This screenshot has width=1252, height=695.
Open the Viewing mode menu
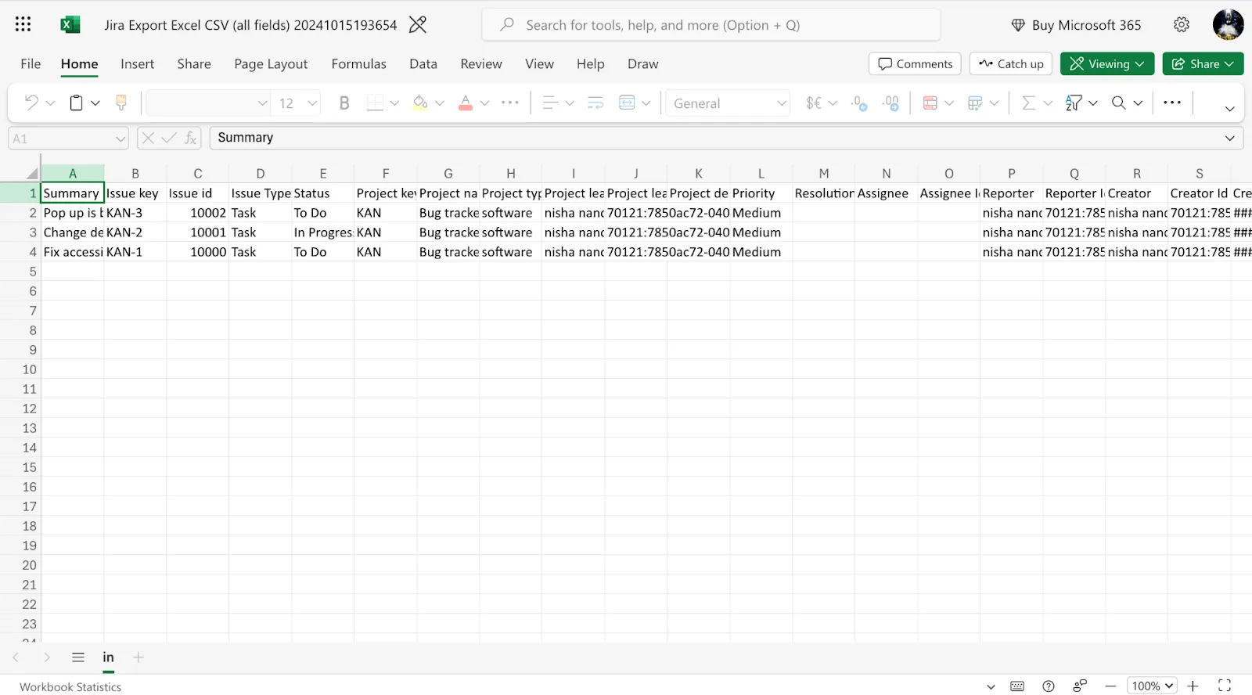click(x=1107, y=63)
